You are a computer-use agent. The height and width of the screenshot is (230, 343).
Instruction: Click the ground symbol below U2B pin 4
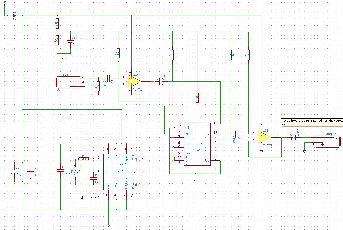tap(262, 151)
